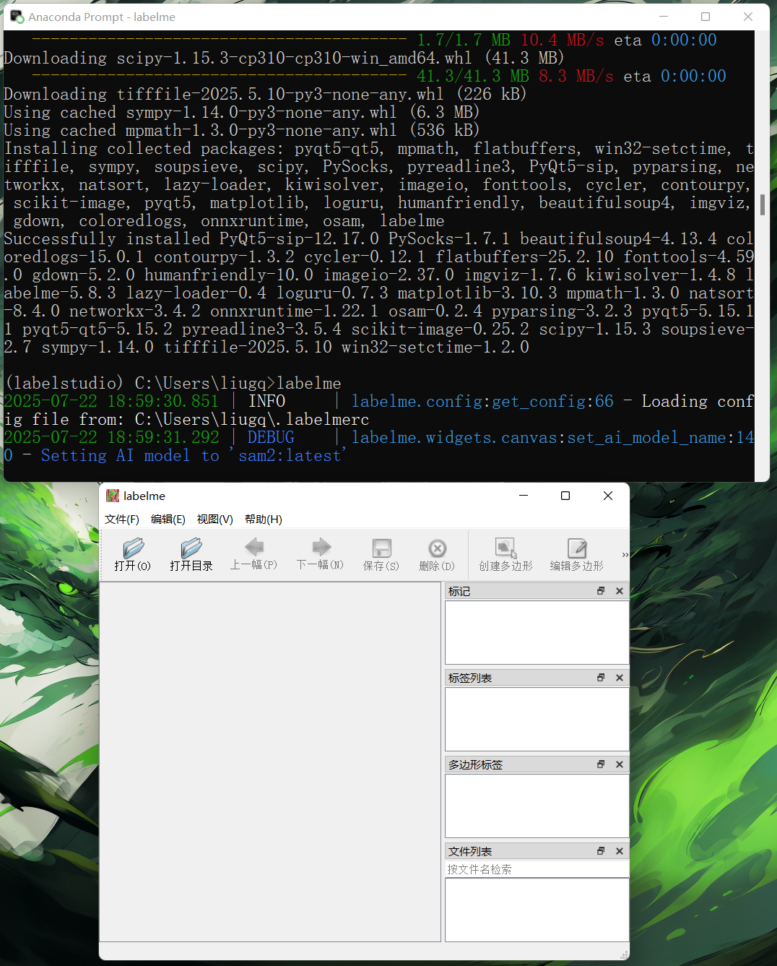Click the 'DEBUG' log level text

[271, 437]
